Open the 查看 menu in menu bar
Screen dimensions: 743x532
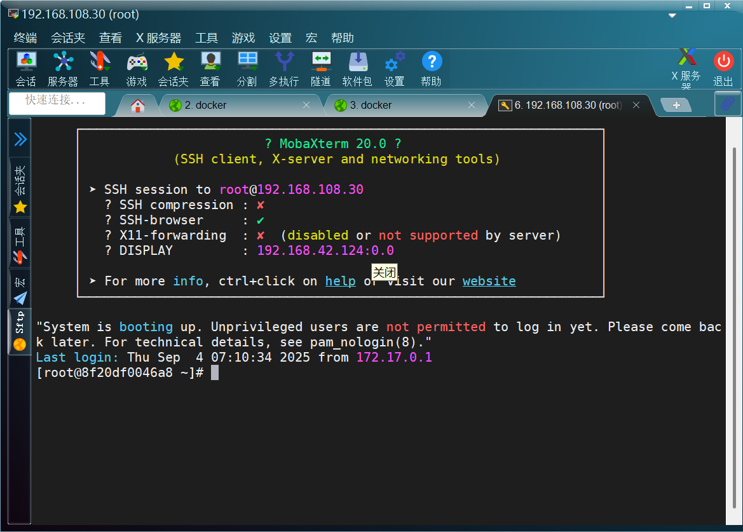111,38
